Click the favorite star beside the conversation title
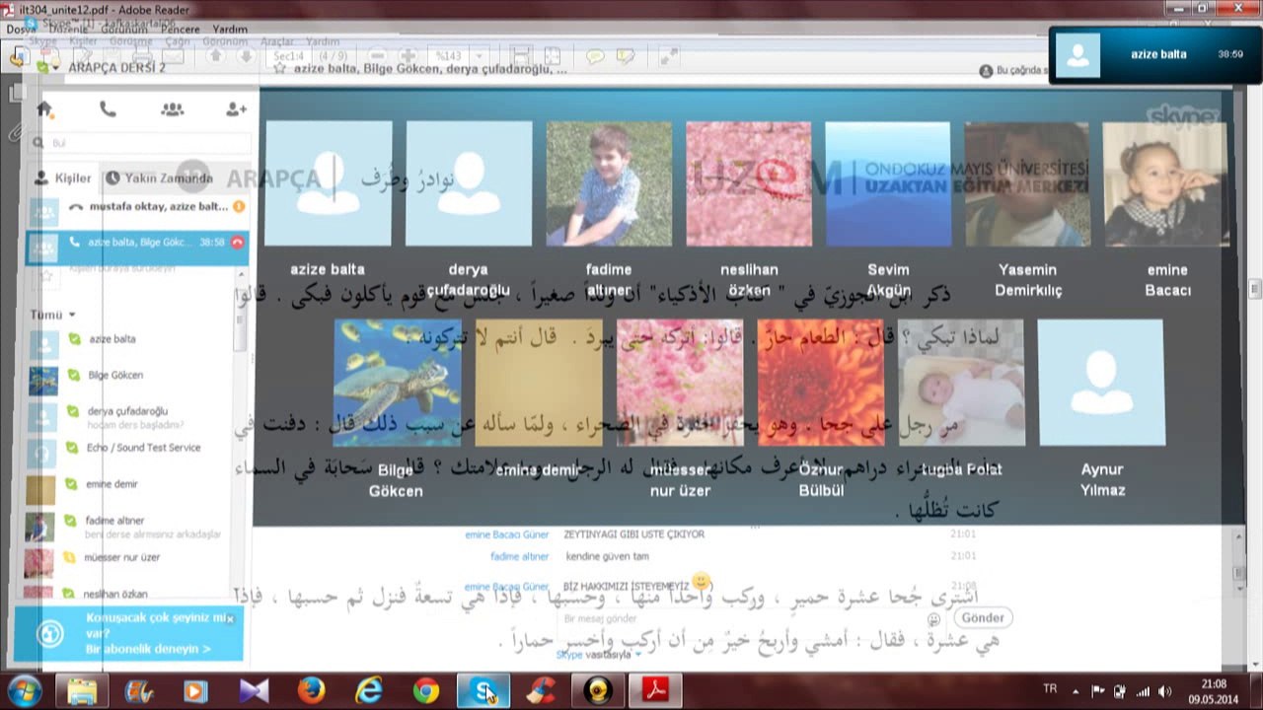Viewport: 1263px width, 710px height. (280, 70)
